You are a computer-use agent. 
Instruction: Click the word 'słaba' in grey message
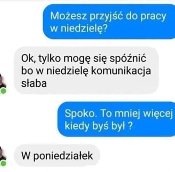tap(34, 83)
